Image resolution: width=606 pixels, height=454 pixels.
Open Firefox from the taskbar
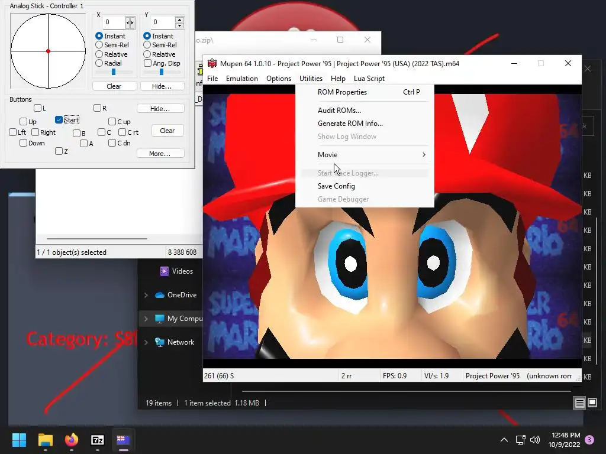[72, 440]
